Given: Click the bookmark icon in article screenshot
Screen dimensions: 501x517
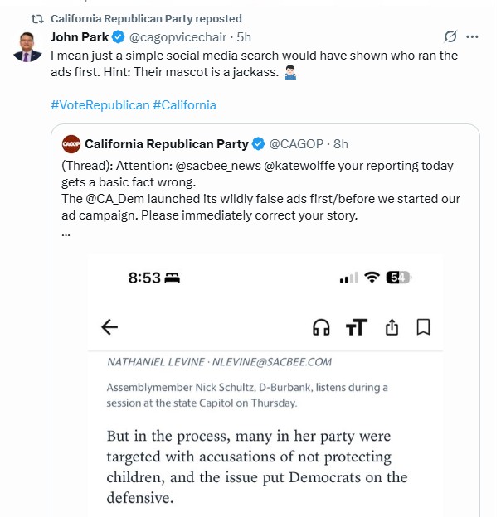Looking at the screenshot, I should point(423,328).
